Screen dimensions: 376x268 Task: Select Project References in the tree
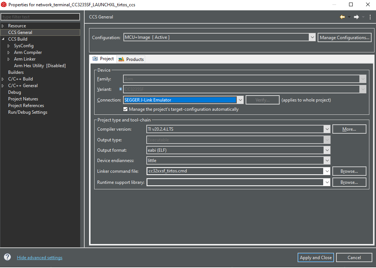click(x=26, y=106)
